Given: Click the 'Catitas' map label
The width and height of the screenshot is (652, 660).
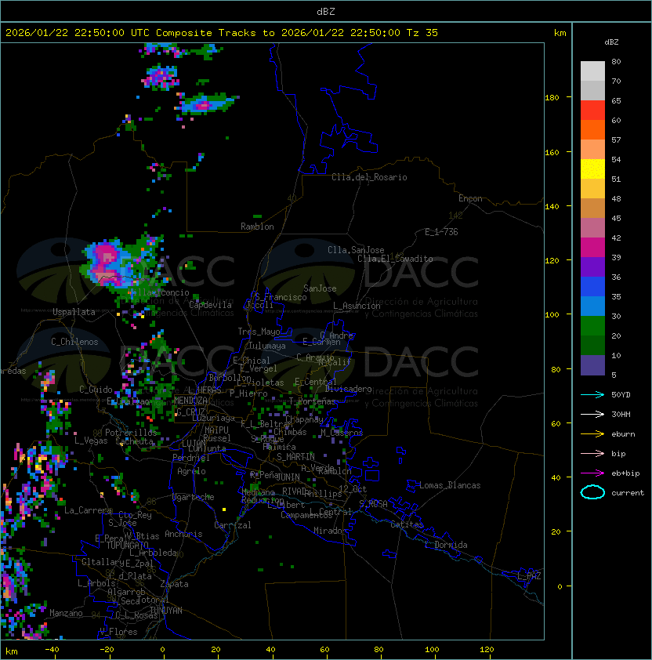Looking at the screenshot, I should coord(407,524).
